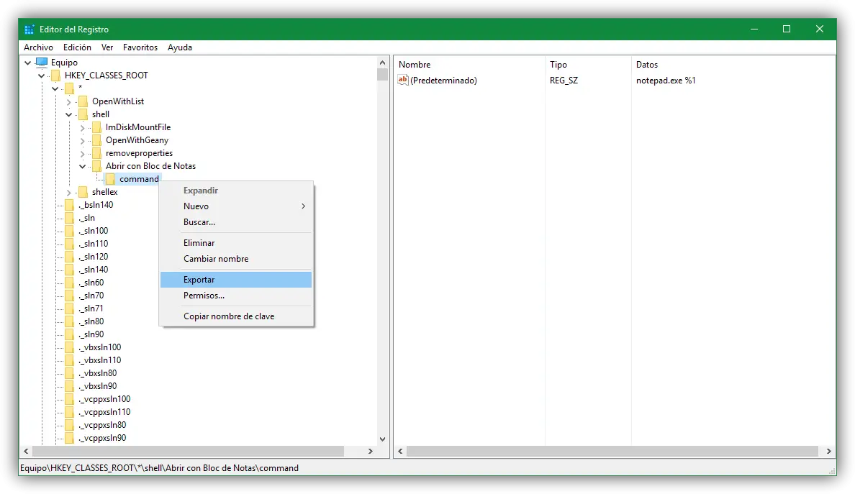Screen dimensions: 855x494
Task: Open the Ayuda menu
Action: coord(179,47)
